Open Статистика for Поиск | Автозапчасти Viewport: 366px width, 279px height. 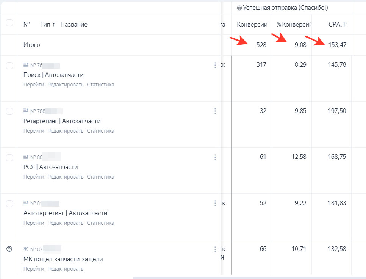(x=100, y=85)
